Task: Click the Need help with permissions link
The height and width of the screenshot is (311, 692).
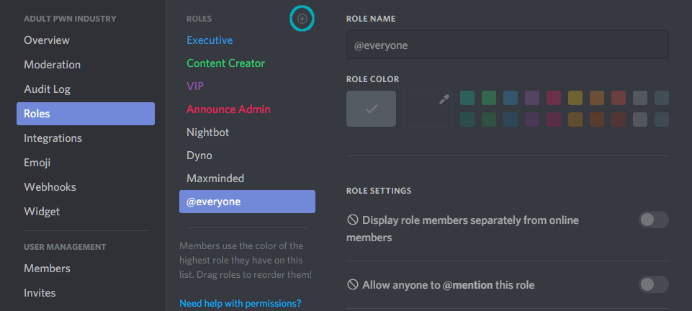Action: (240, 303)
